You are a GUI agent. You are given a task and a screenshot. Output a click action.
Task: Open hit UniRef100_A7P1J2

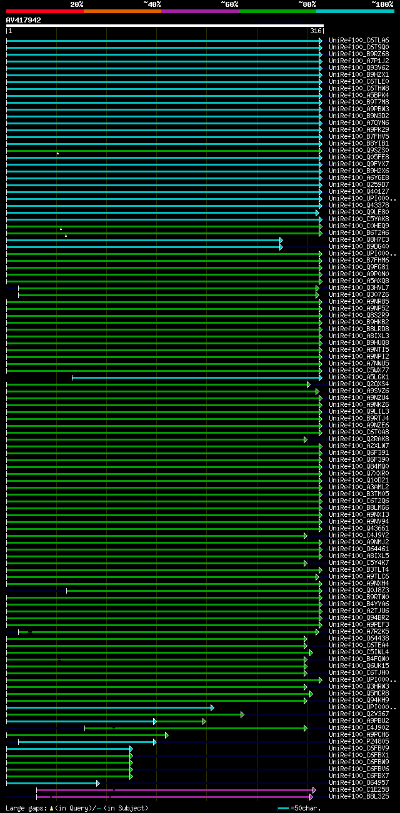point(359,61)
